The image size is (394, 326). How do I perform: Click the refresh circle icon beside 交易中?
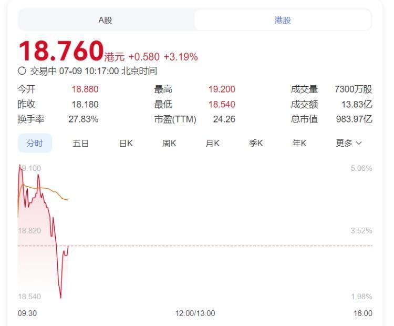[22, 71]
